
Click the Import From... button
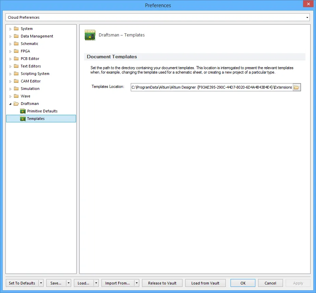[x=118, y=283]
